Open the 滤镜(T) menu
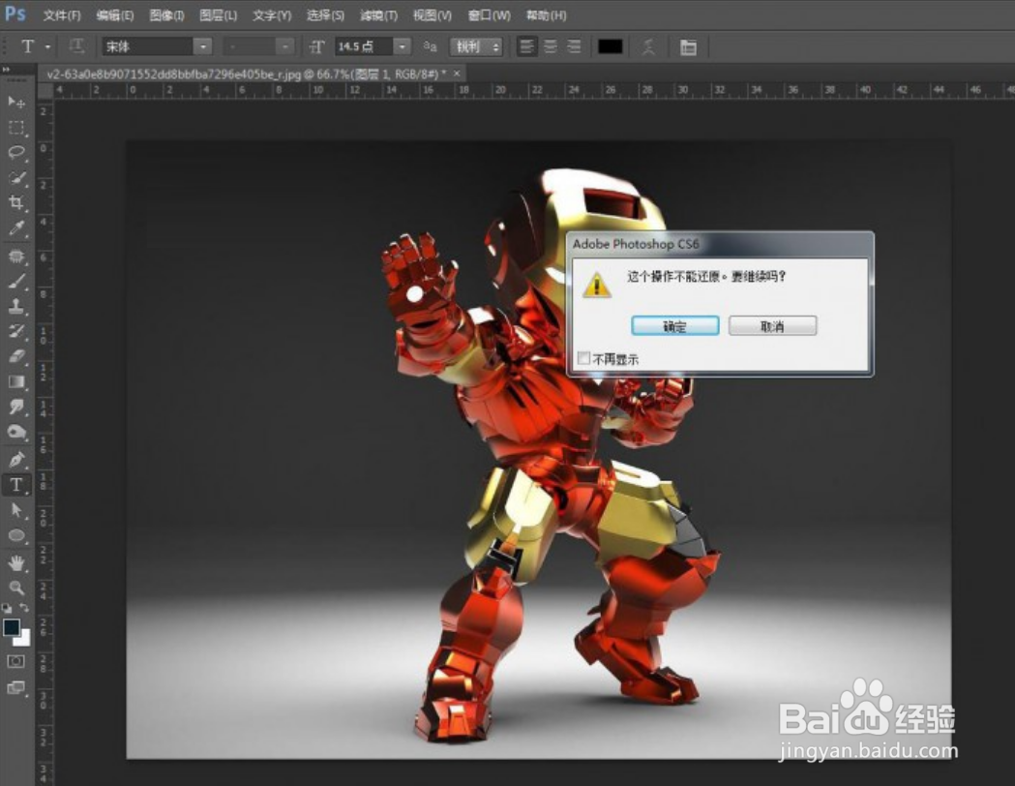 click(x=378, y=15)
